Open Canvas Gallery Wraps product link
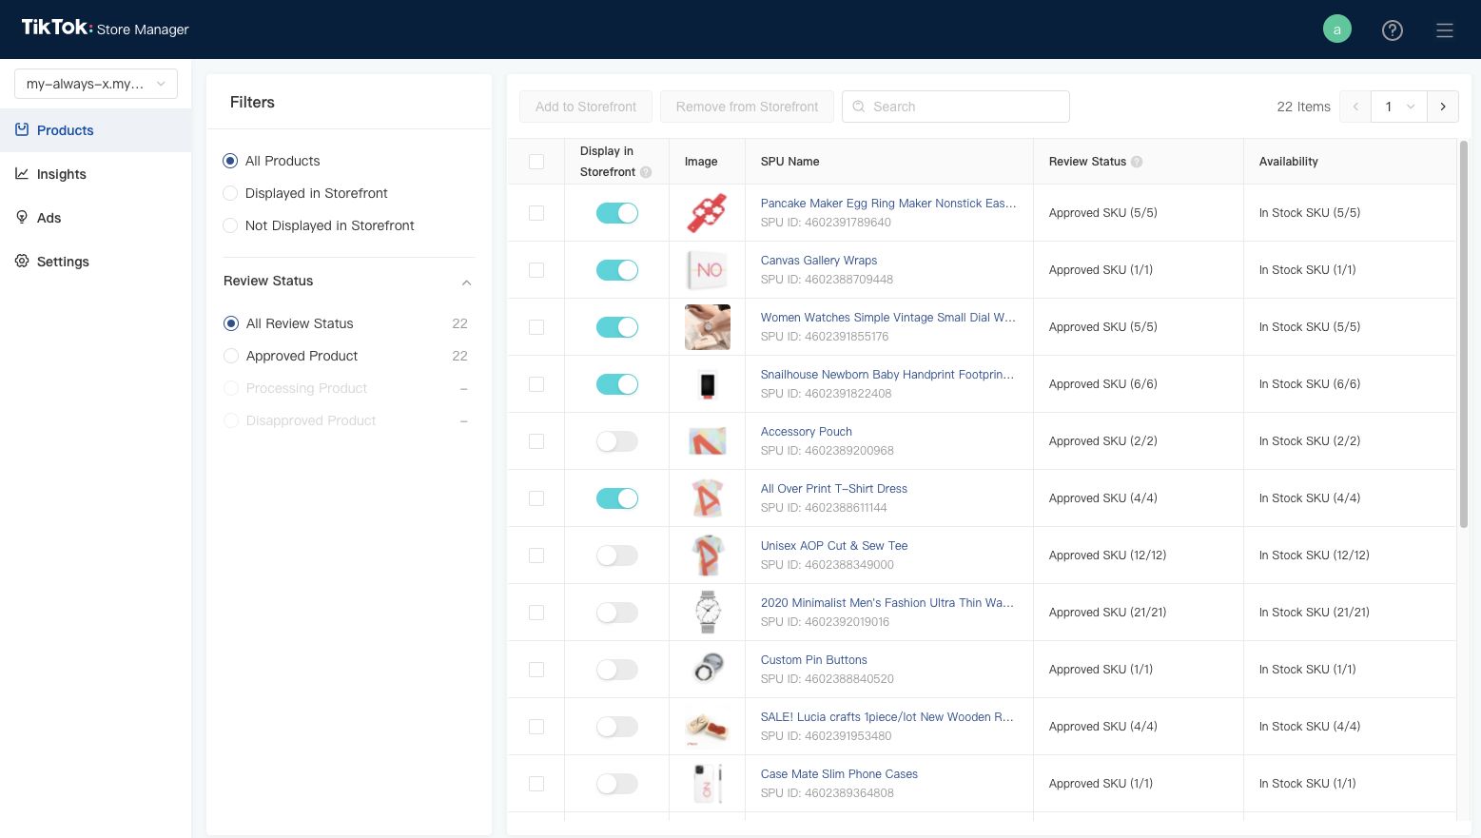 (x=819, y=260)
